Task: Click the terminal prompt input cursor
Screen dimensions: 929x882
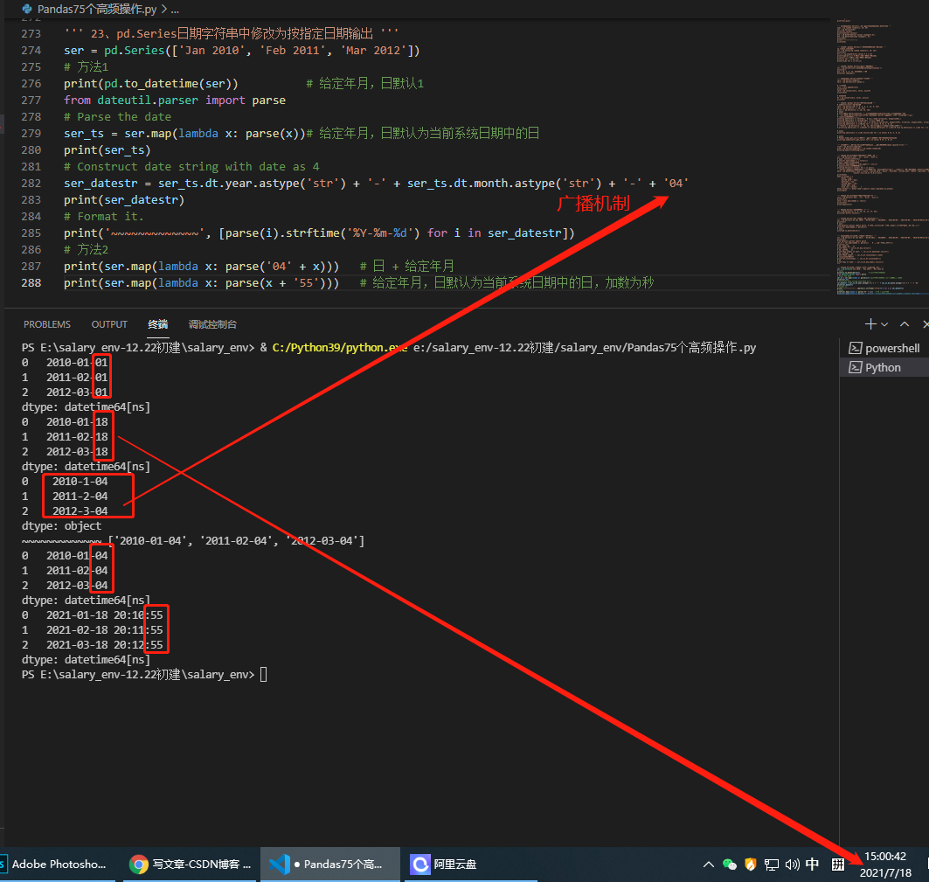Action: click(x=264, y=675)
